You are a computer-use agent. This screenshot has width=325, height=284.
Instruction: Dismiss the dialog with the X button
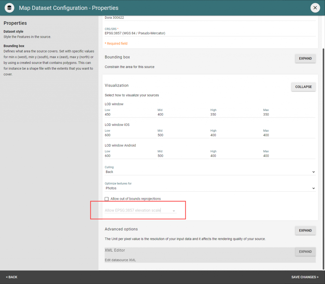coord(315,8)
